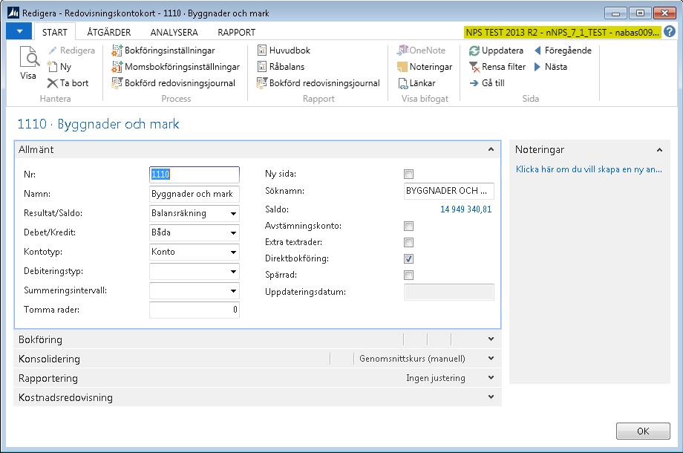Click the Redigera pencil icon

53,50
